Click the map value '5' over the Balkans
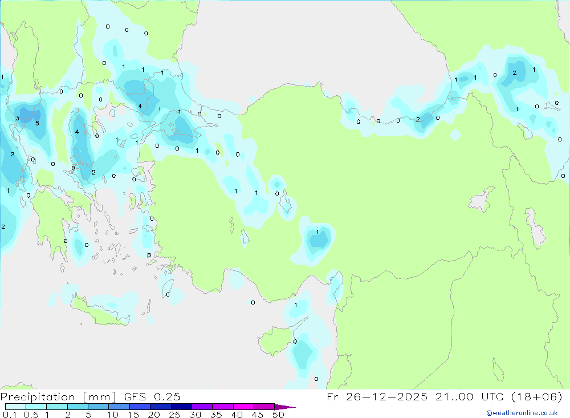The height and width of the screenshot is (418, 570). 37,123
